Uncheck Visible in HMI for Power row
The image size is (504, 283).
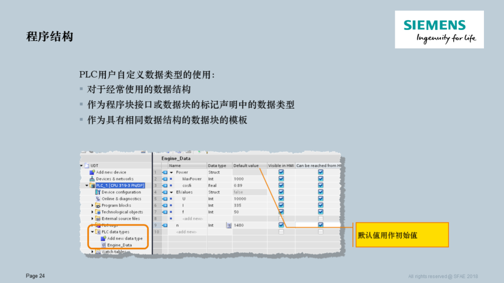tap(281, 173)
